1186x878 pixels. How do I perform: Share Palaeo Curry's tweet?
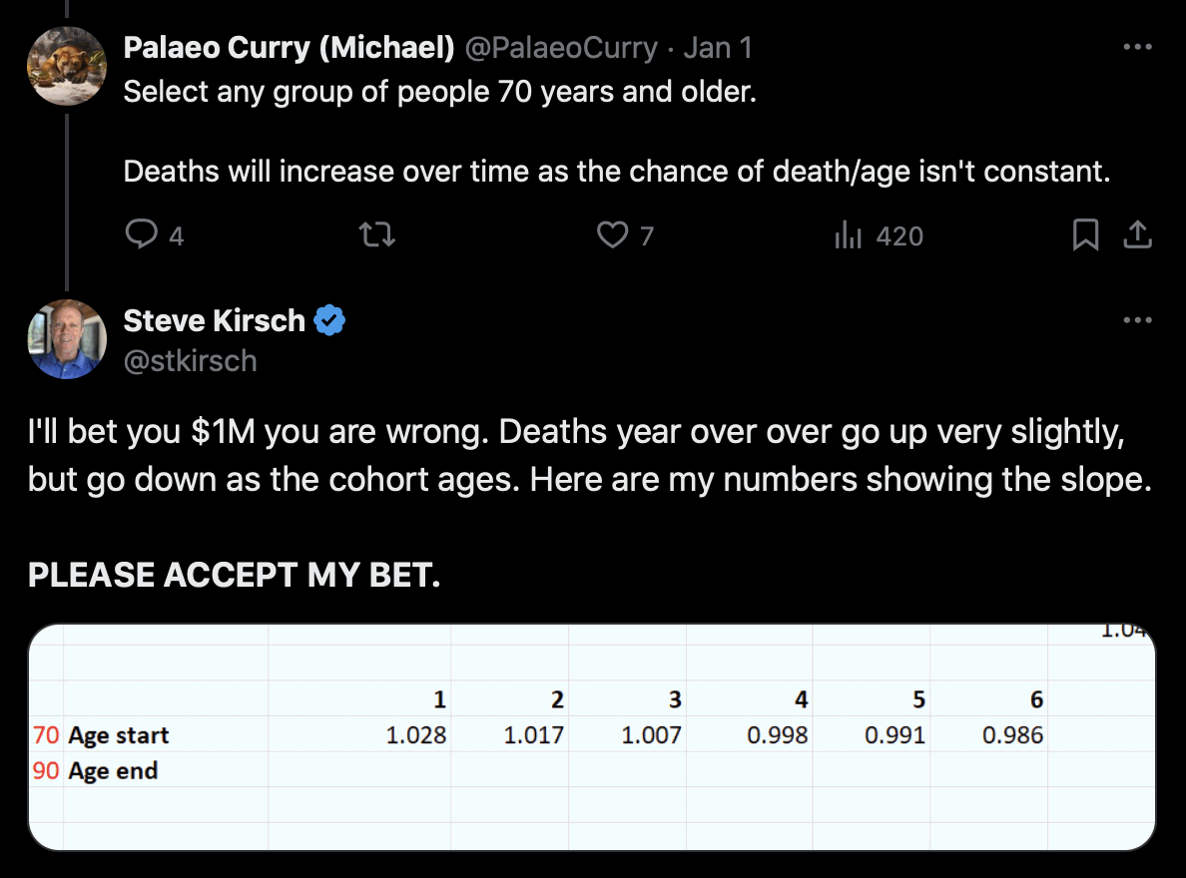(x=1137, y=235)
